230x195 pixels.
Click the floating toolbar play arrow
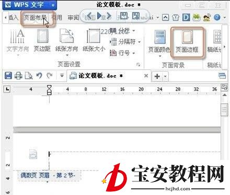coord(99,16)
